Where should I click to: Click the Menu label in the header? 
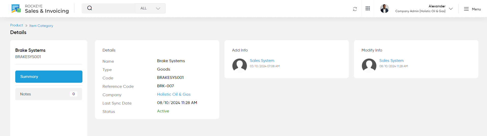[x=476, y=9]
